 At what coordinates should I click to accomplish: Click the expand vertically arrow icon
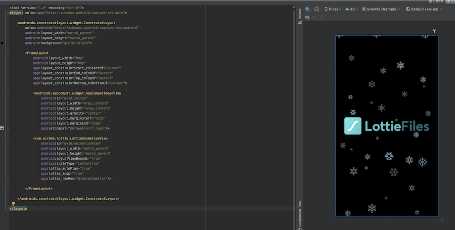322,17
